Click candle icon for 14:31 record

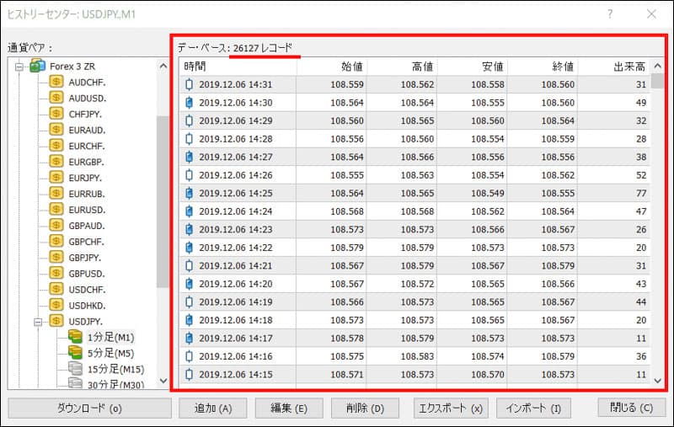[x=189, y=84]
